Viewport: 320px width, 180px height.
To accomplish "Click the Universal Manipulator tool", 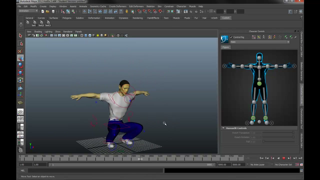I will click(20, 80).
